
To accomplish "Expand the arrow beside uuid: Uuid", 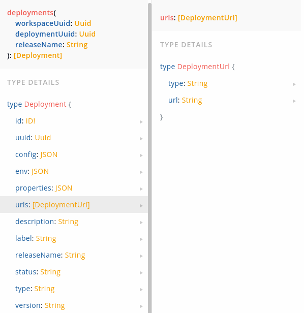I will pos(141,139).
